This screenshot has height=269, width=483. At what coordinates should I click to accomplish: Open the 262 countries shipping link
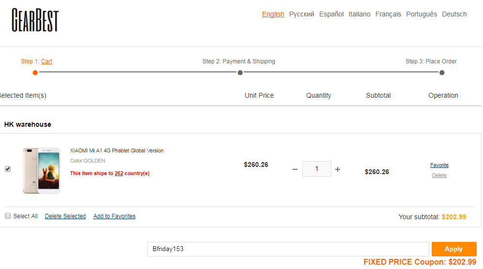119,173
